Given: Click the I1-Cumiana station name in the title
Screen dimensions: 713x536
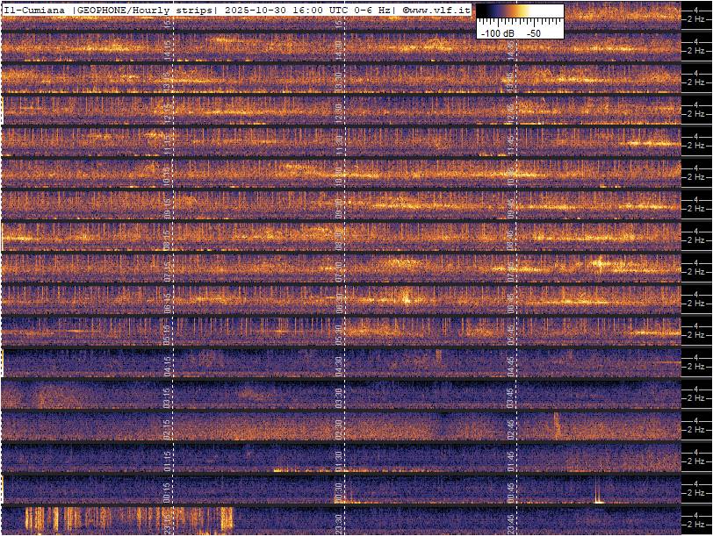Looking at the screenshot, I should point(35,10).
